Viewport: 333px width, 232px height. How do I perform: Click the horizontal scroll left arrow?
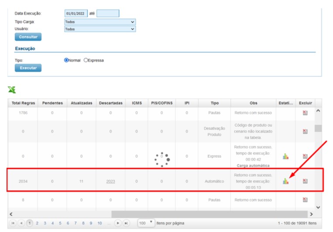click(x=11, y=214)
